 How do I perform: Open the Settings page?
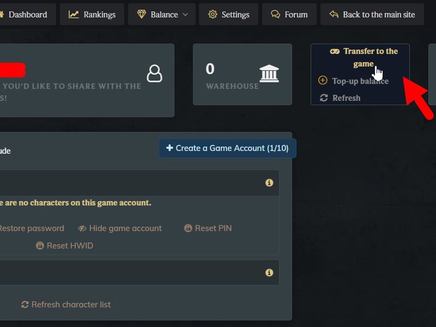(x=229, y=15)
